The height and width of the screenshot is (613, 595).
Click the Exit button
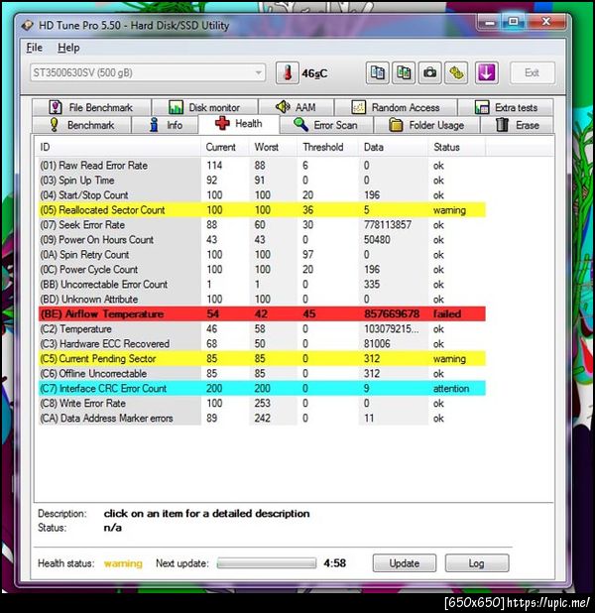click(533, 72)
